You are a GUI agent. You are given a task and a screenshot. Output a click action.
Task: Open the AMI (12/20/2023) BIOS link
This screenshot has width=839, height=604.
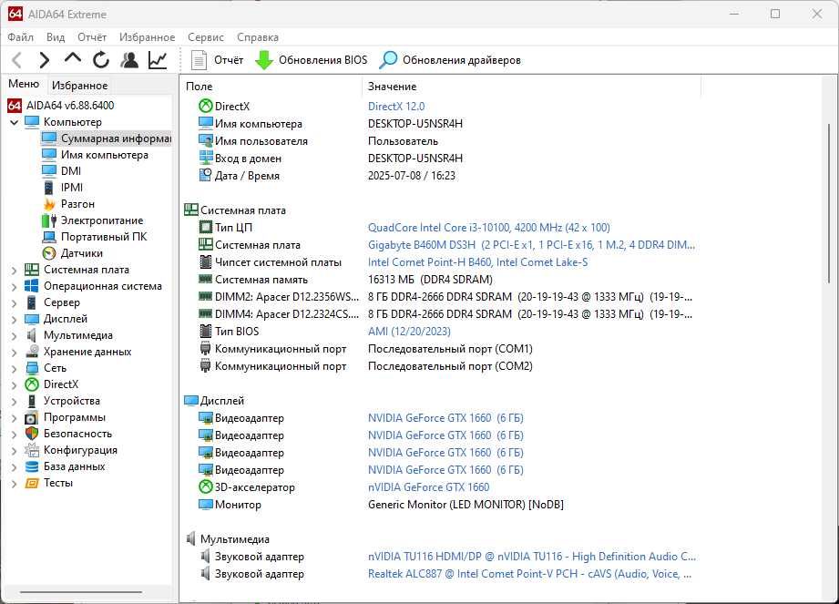409,332
